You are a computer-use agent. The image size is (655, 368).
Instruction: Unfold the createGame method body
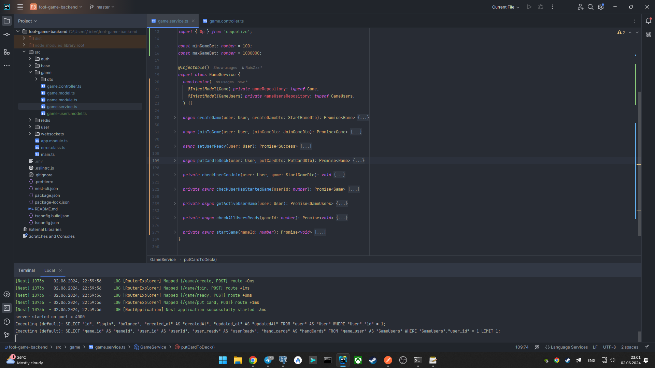[x=175, y=118]
